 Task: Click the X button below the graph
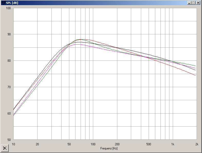tap(5, 148)
